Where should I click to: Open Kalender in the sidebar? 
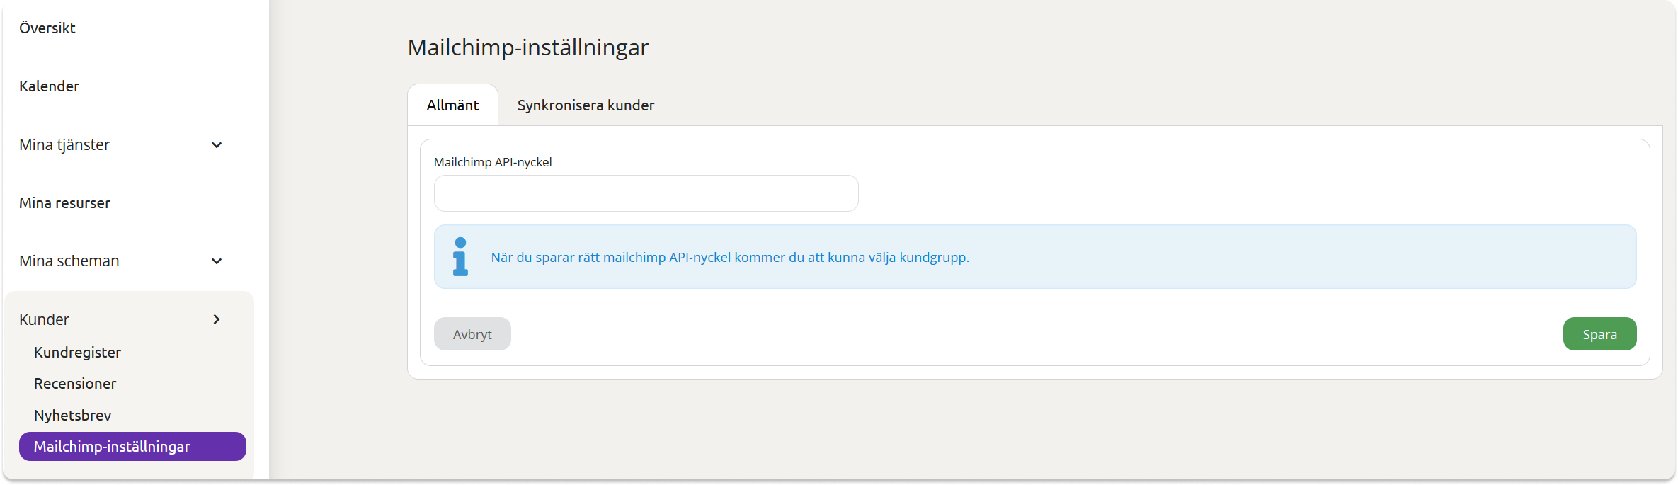coord(50,86)
